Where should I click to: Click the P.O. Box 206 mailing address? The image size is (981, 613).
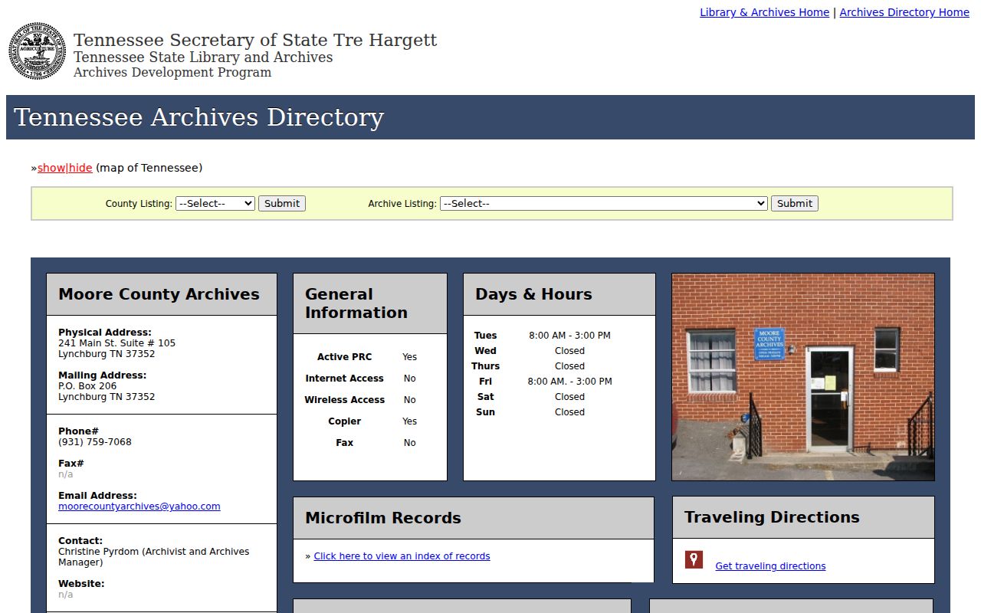[x=87, y=386]
